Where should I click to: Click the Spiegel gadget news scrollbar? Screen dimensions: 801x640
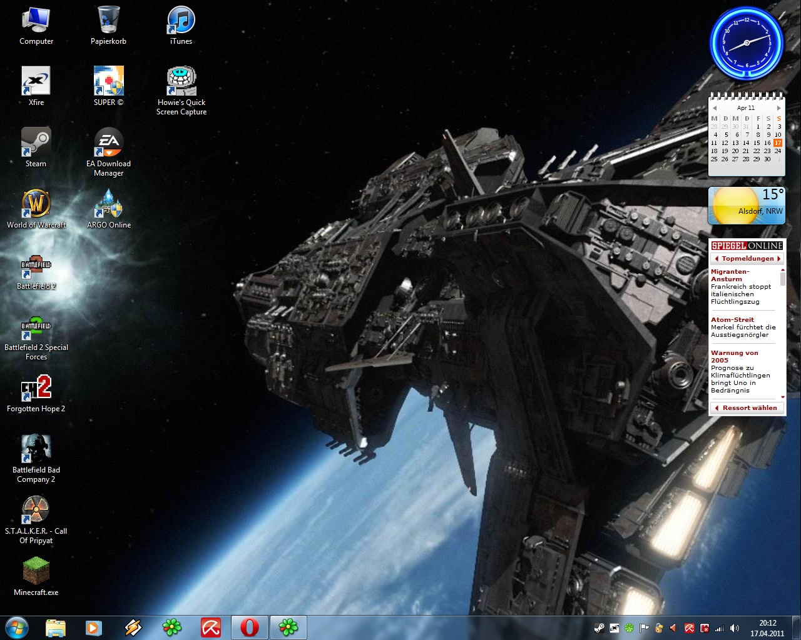pos(783,278)
